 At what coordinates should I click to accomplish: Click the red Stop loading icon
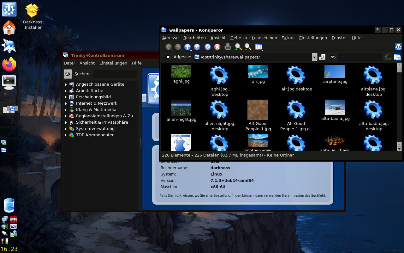[x=217, y=47]
